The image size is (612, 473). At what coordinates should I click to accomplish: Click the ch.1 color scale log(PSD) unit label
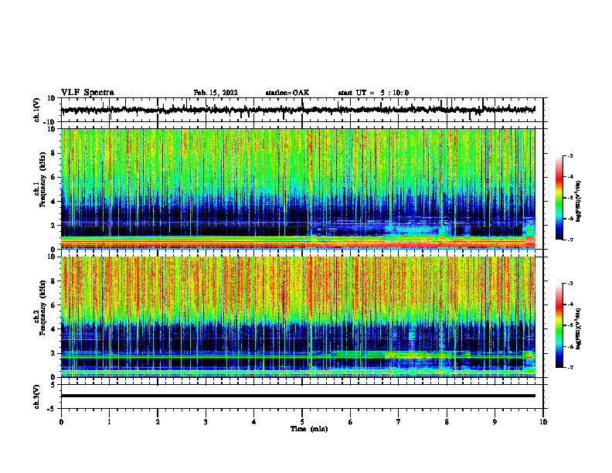[x=579, y=202]
